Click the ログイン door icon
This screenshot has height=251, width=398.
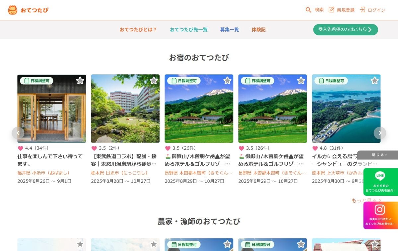(x=363, y=10)
